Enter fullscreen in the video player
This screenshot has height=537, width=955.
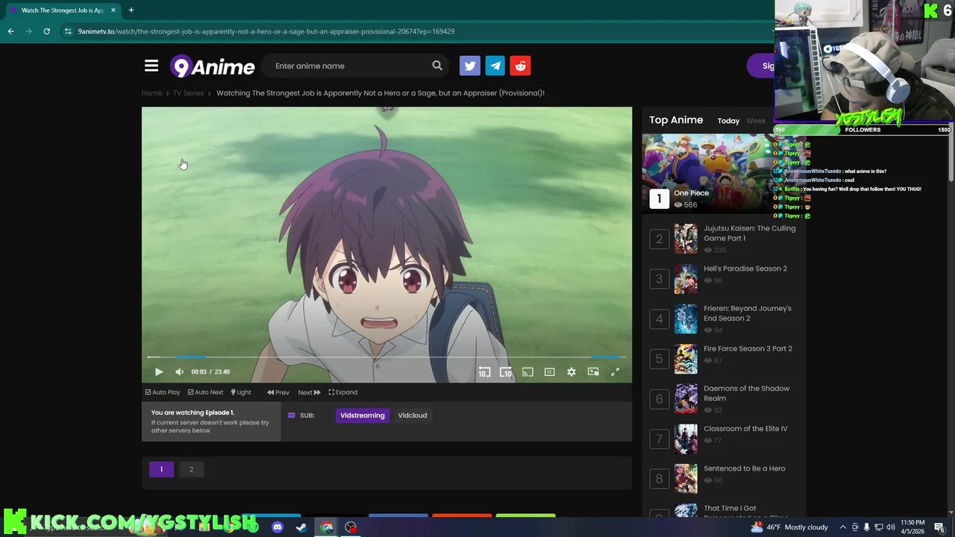point(615,371)
